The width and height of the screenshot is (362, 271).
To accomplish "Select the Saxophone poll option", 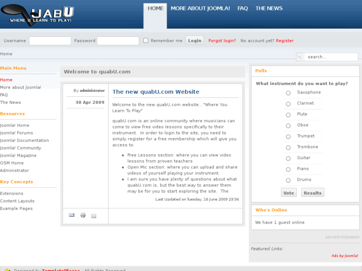I will coord(288,93).
